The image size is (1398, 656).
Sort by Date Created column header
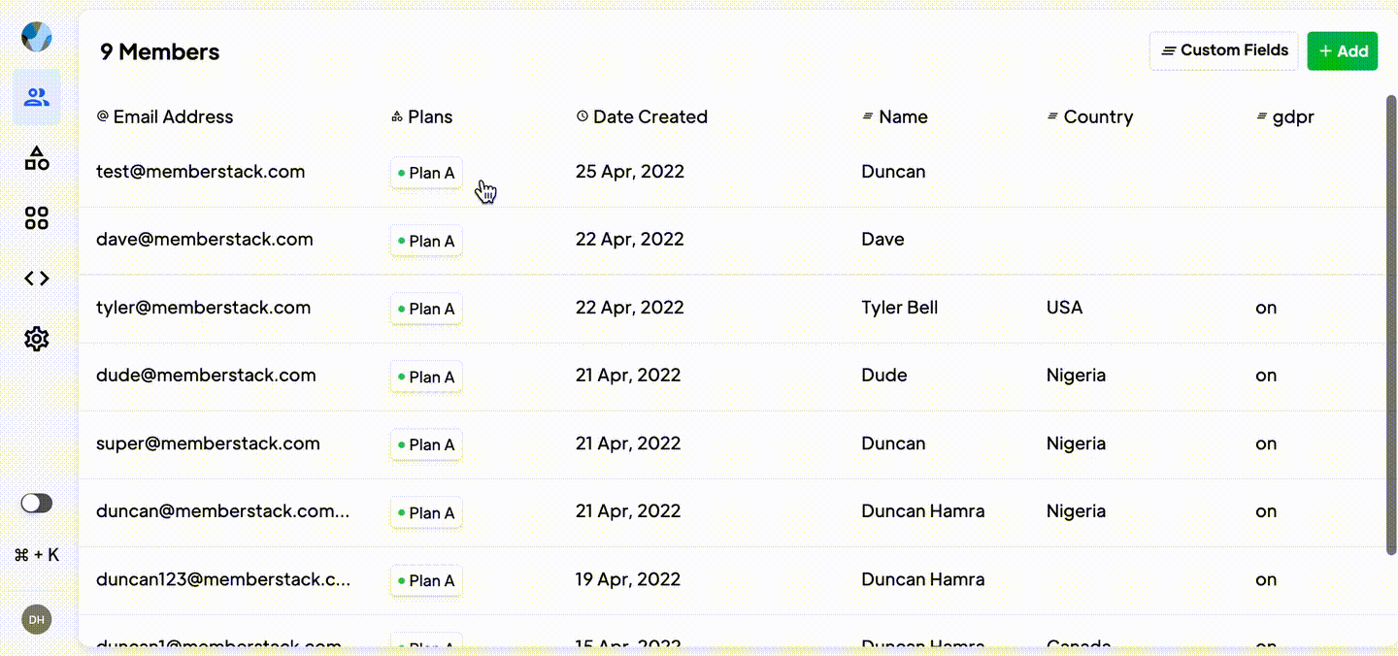pyautogui.click(x=642, y=116)
